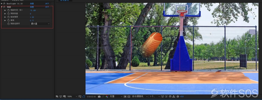Toggle the region of interest icon
The image size is (262, 100).
click(125, 97)
